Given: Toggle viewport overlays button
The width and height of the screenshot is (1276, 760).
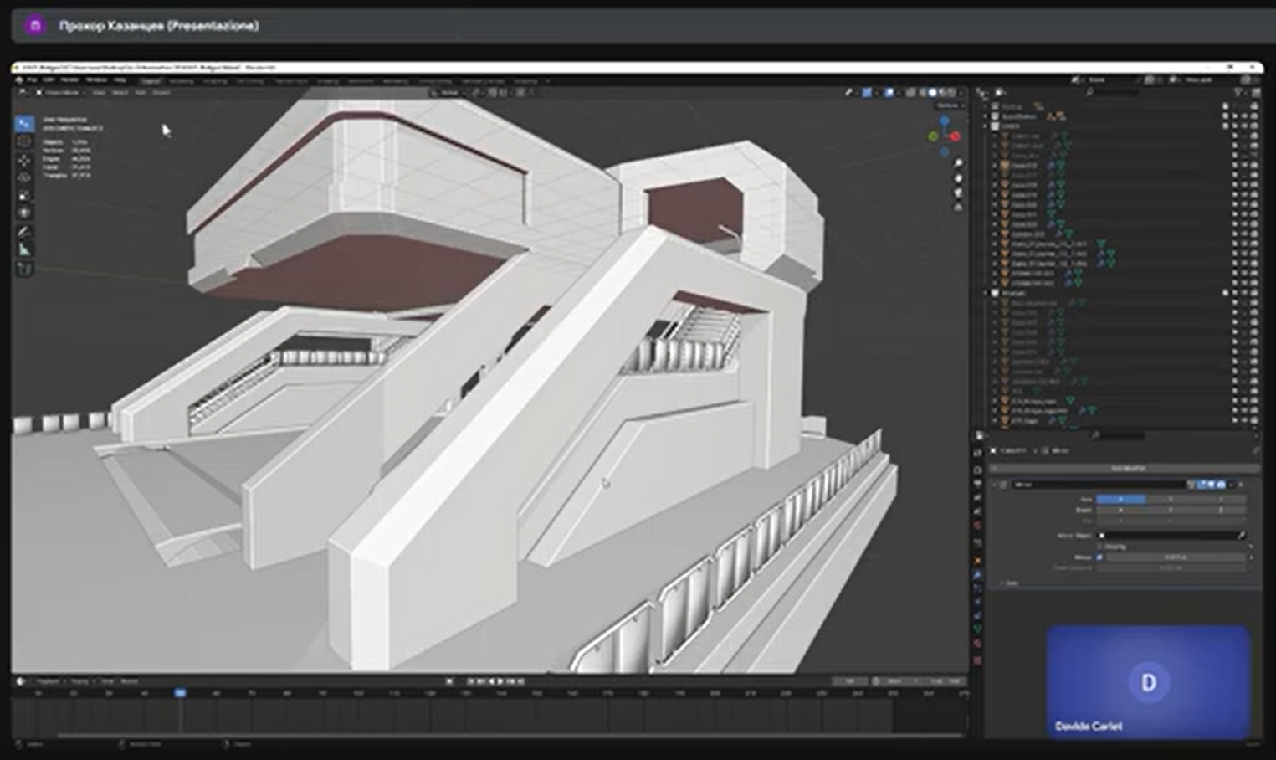Looking at the screenshot, I should coord(889,92).
